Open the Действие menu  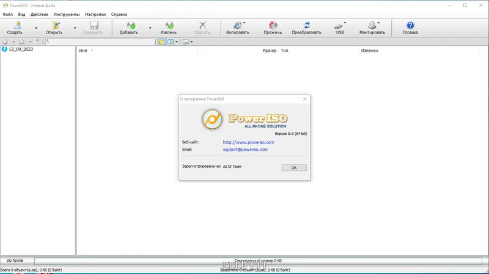(x=39, y=14)
